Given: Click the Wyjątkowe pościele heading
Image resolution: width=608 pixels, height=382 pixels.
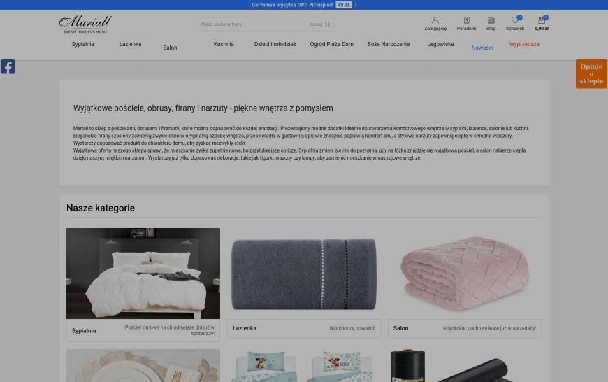Looking at the screenshot, I should coord(203,108).
